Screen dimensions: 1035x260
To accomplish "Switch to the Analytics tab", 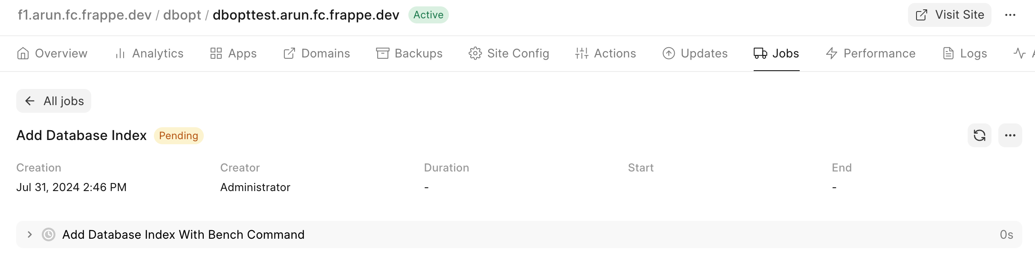I will click(150, 53).
